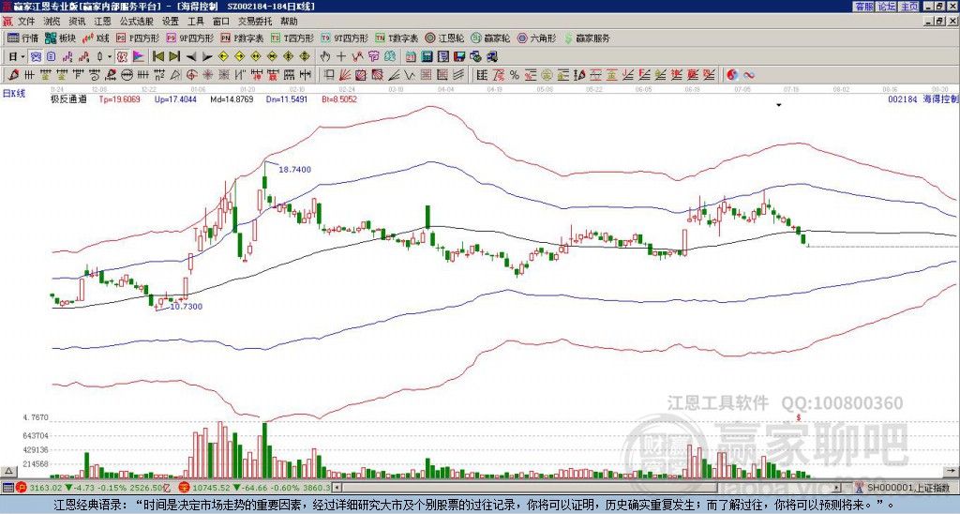
Task: Click the Md=14.8769 indicator value
Action: coord(232,99)
